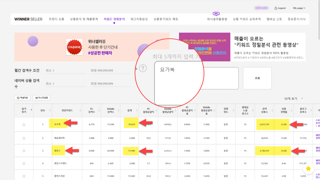Sort by 합계 column header
This screenshot has width=320, height=180.
(130, 110)
